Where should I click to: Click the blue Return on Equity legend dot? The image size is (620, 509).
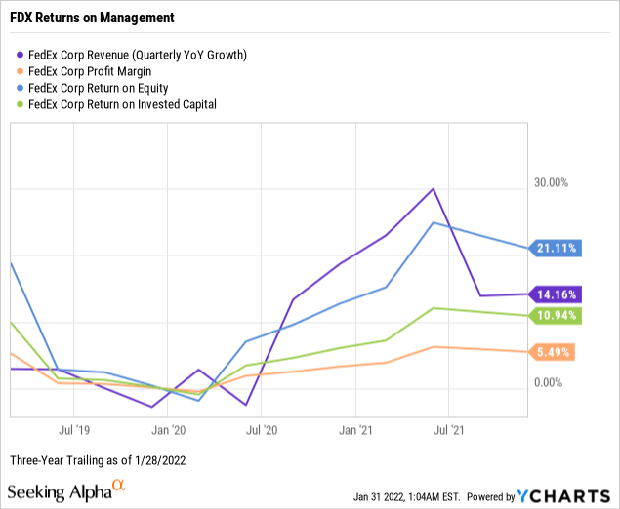pyautogui.click(x=21, y=88)
